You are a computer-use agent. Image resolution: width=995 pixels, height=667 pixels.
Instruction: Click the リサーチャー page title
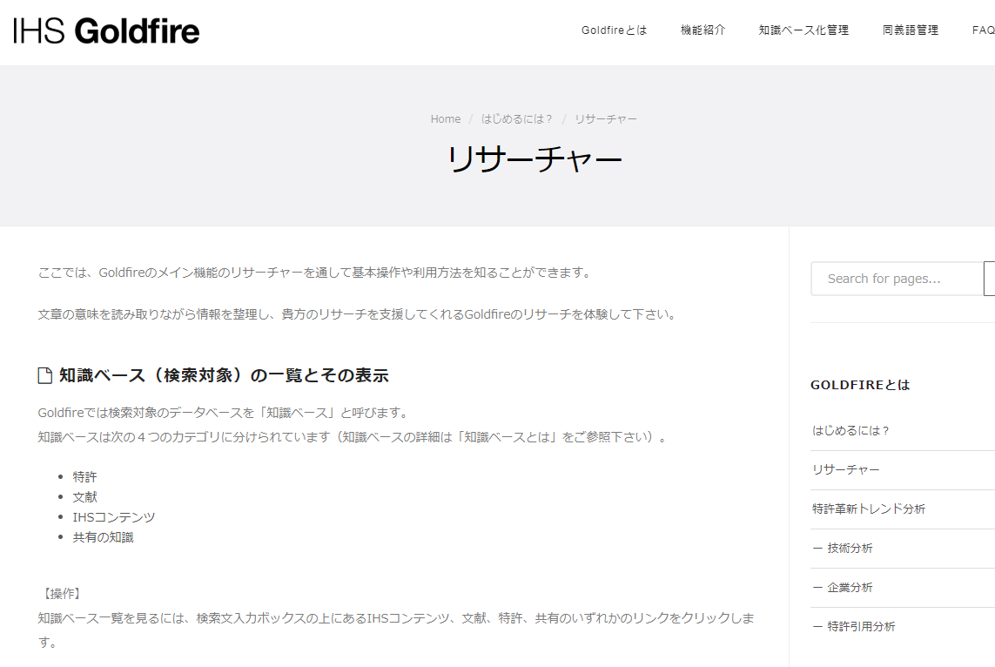pos(534,159)
